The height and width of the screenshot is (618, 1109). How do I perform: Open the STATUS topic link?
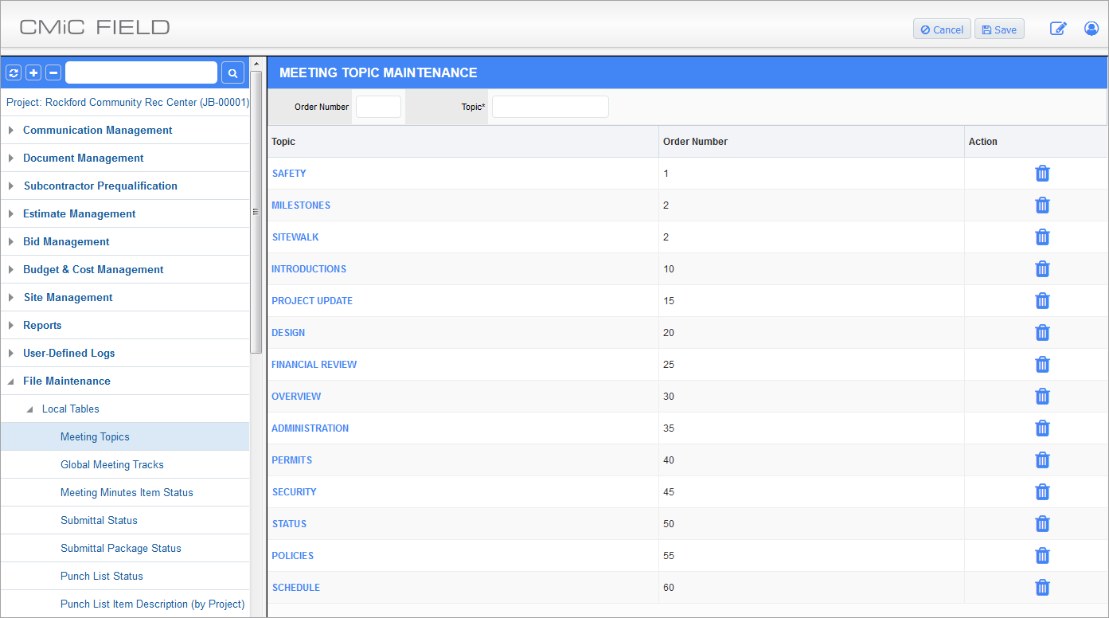tap(289, 524)
